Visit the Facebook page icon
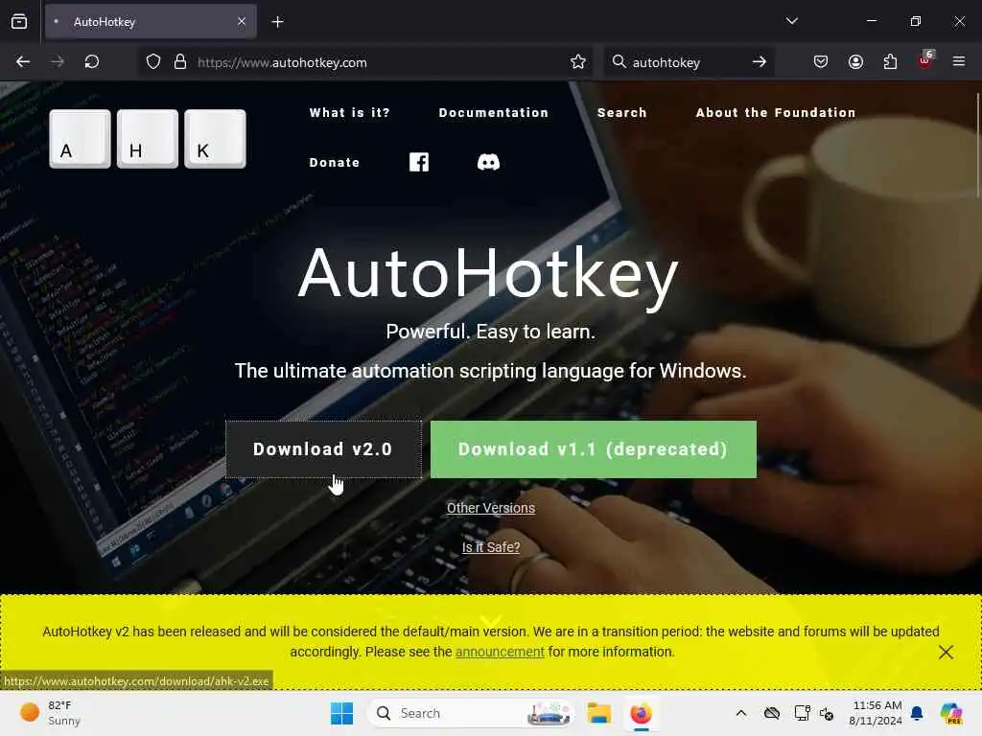This screenshot has width=982, height=736. (419, 162)
